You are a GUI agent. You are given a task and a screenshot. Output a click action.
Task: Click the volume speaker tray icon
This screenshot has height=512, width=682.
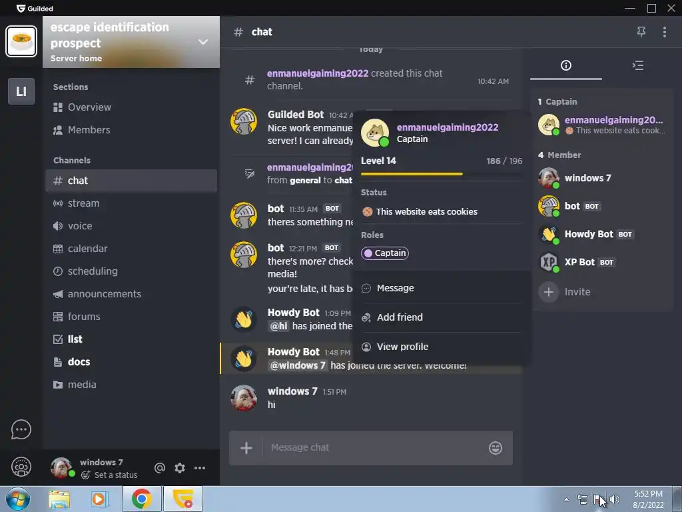[x=615, y=499]
